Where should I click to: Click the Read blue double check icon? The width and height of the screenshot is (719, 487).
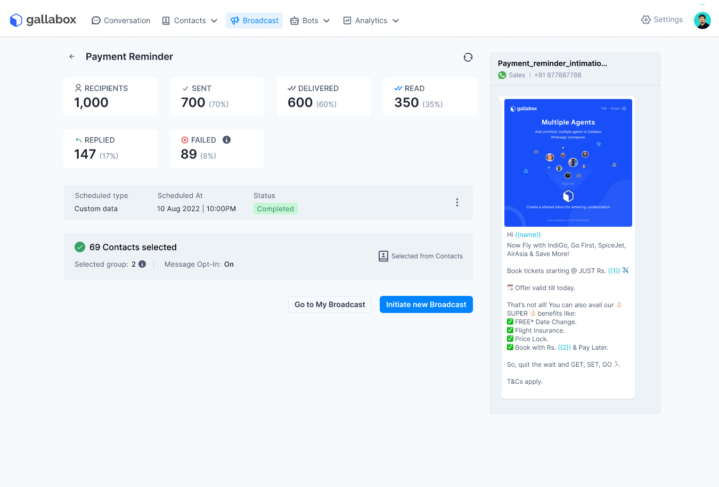click(398, 88)
